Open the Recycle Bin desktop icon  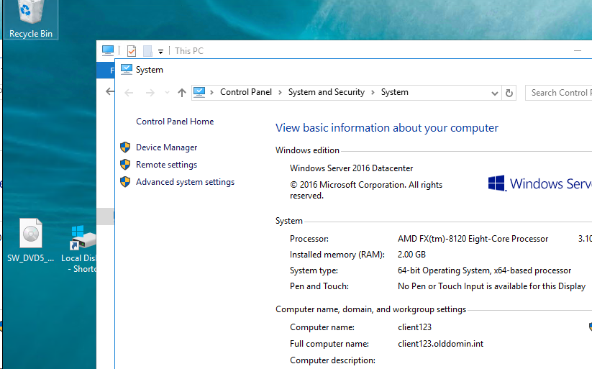pyautogui.click(x=29, y=18)
